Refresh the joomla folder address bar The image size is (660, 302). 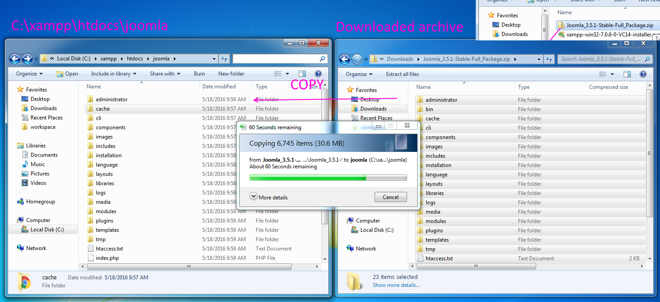coord(224,59)
